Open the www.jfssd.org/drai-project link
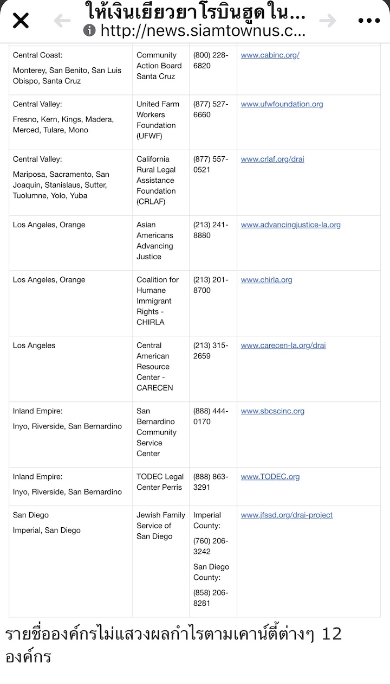This screenshot has height=684, width=390. coord(287,515)
